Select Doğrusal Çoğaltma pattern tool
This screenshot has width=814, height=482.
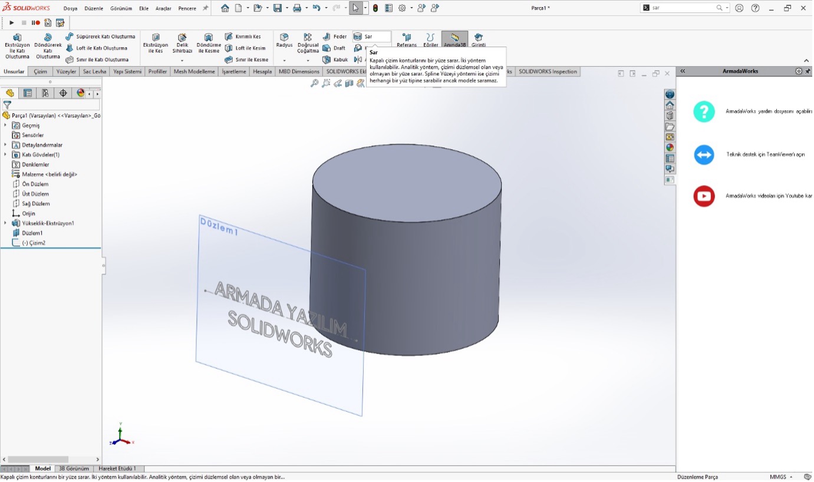308,44
